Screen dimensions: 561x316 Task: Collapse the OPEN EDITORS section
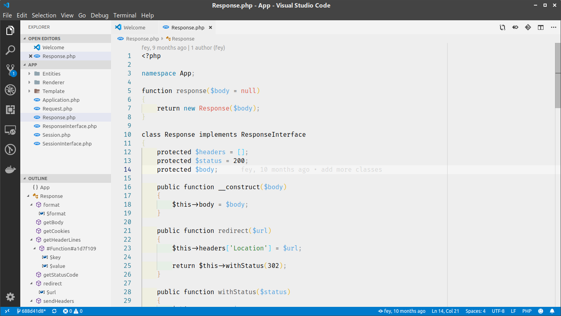[45, 38]
